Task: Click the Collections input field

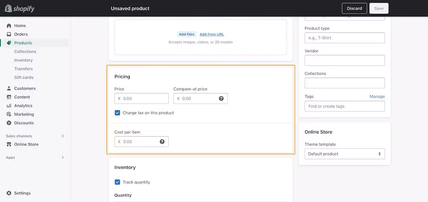Action: click(x=345, y=83)
